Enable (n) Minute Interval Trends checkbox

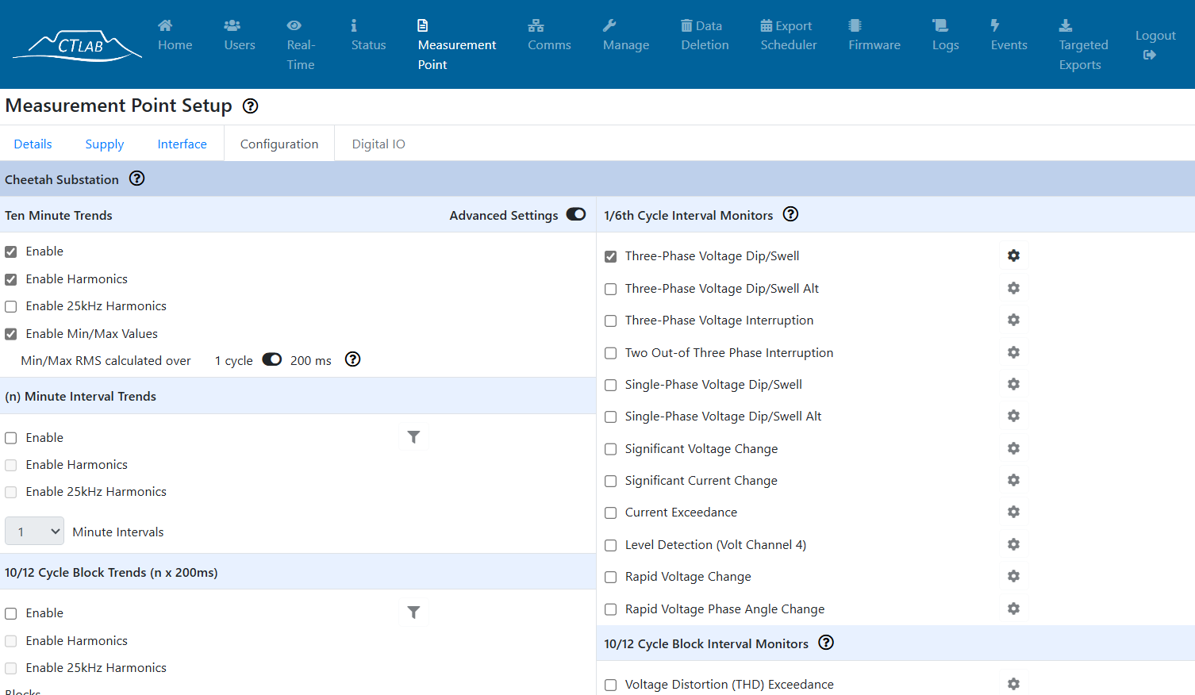tap(11, 438)
